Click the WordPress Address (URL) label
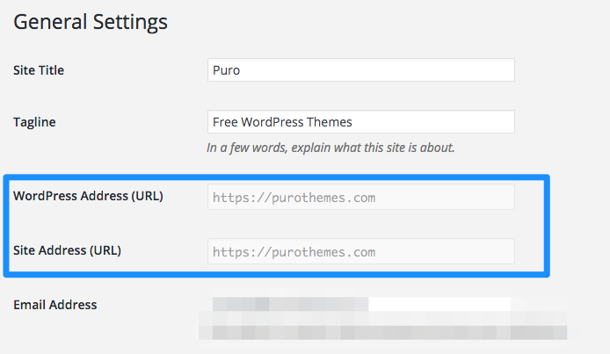The image size is (610, 354). [x=88, y=196]
